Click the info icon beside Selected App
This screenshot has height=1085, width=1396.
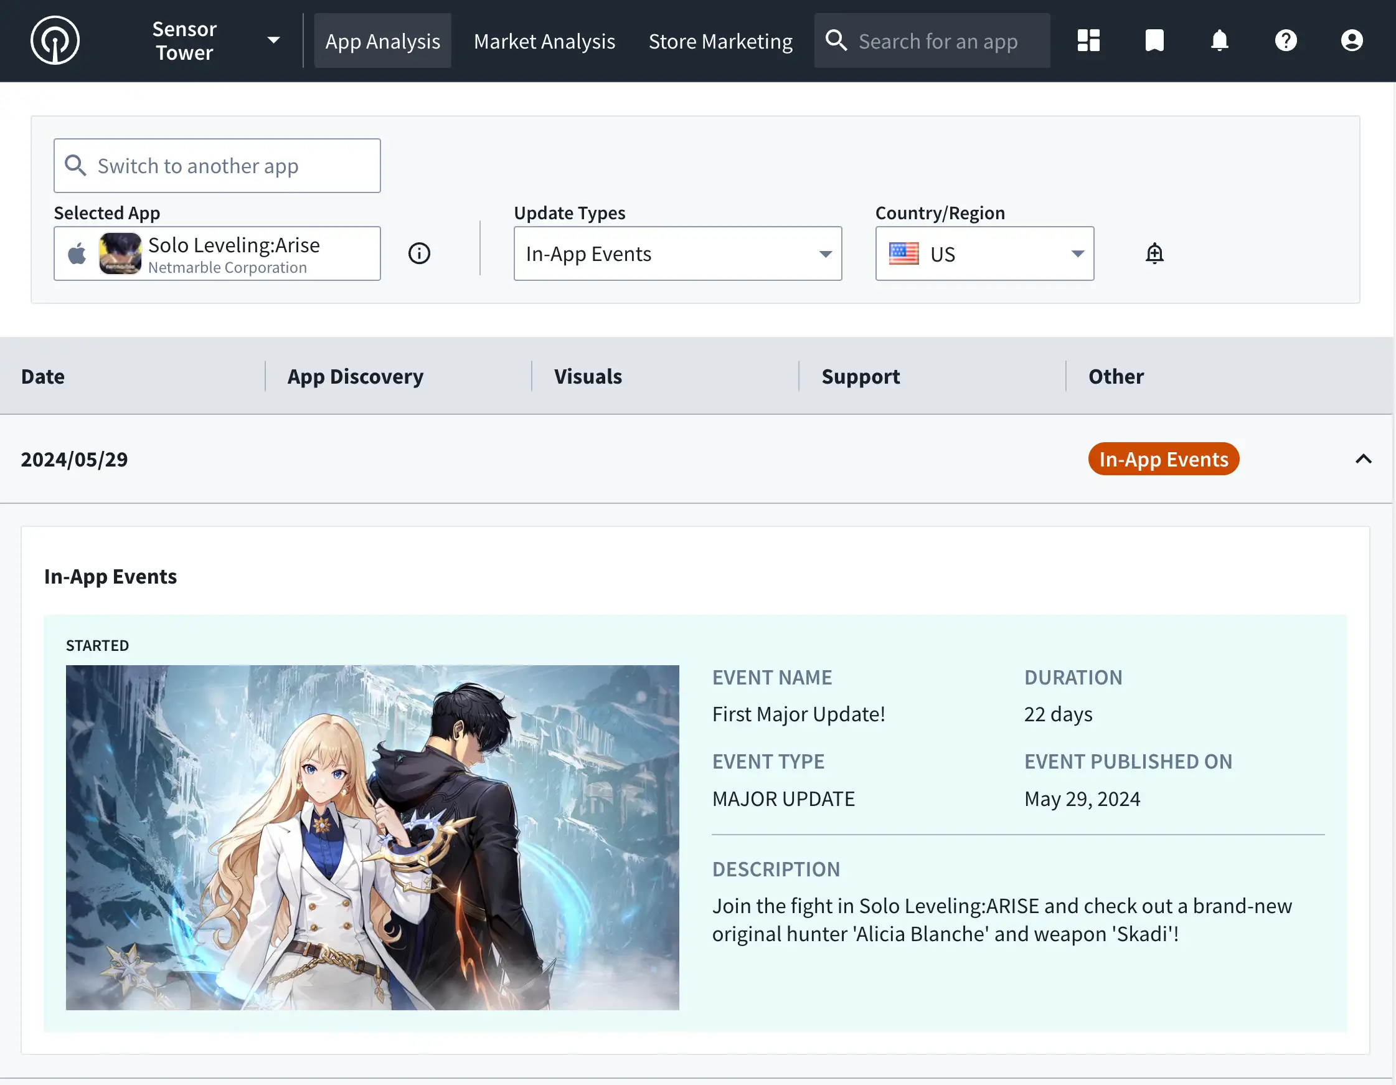[x=419, y=253]
